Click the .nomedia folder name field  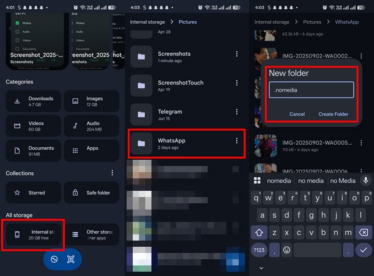pos(311,90)
